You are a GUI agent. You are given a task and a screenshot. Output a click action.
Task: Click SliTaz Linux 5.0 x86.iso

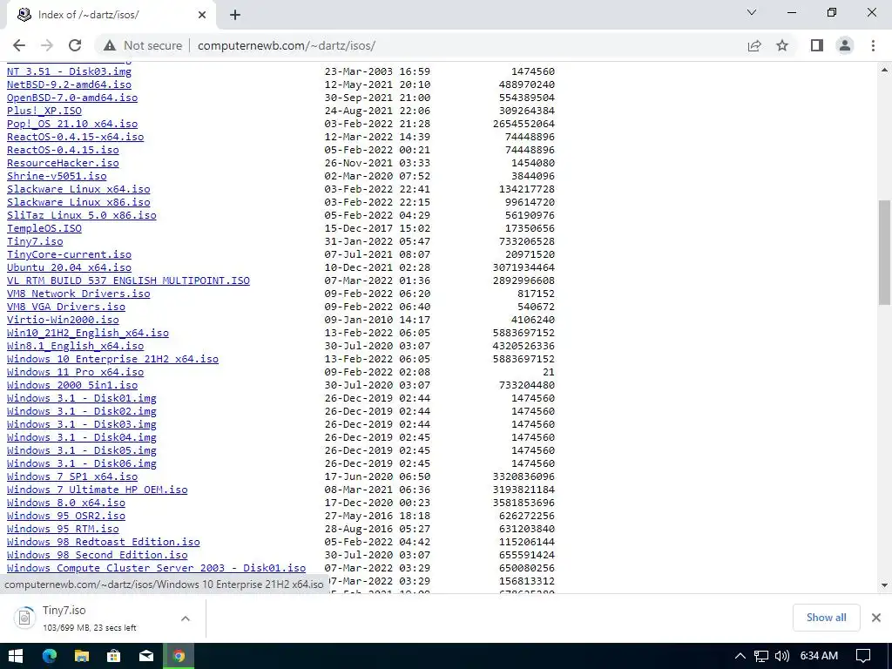coord(81,215)
